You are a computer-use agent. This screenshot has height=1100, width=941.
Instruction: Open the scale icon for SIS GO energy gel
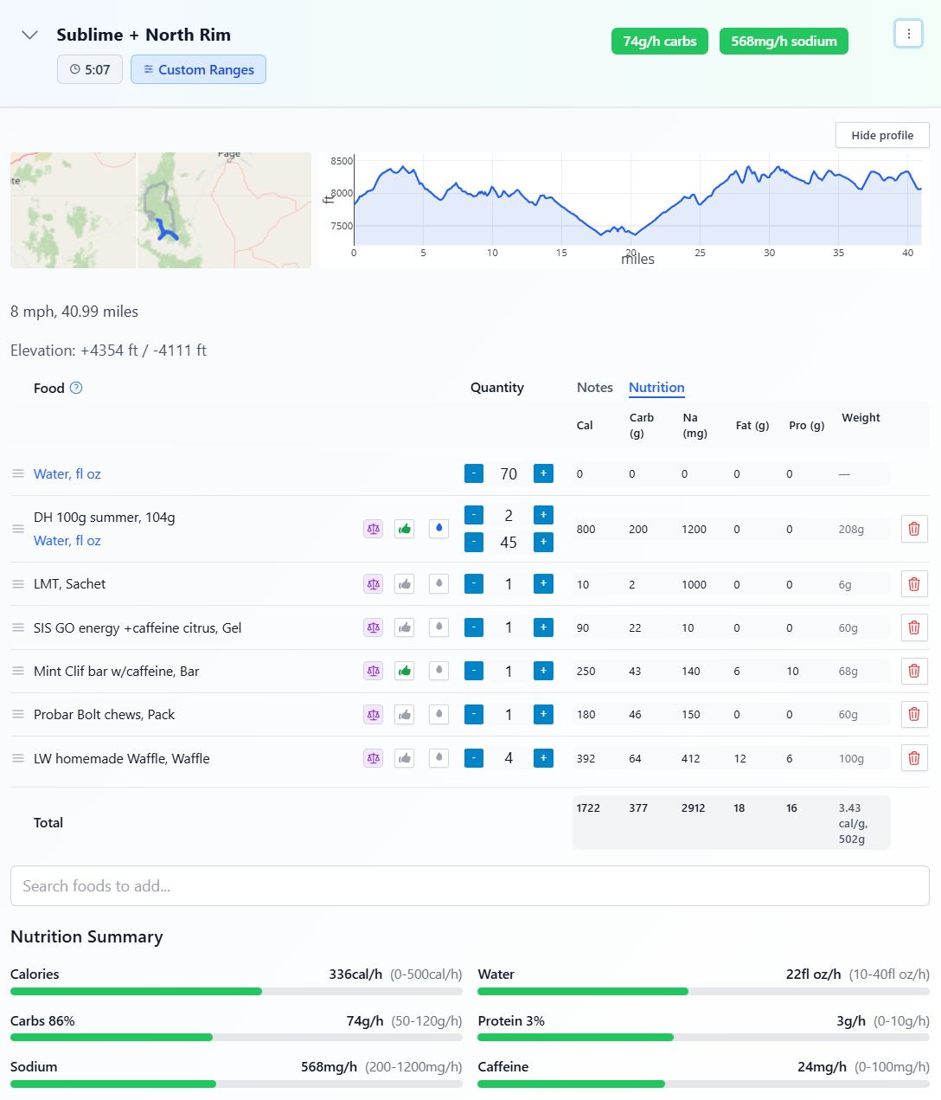(373, 627)
